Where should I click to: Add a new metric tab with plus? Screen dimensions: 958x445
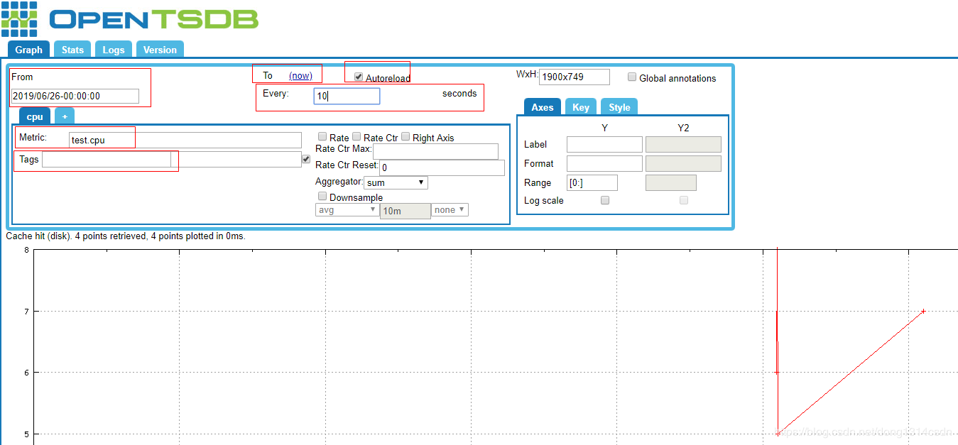65,116
